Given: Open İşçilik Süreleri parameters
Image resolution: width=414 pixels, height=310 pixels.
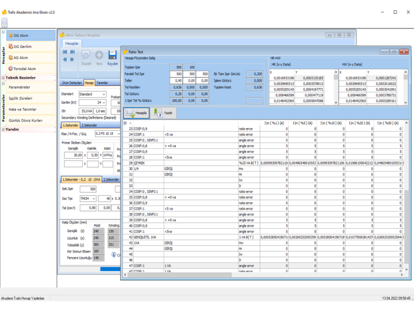Looking at the screenshot, I should click(x=31, y=98).
